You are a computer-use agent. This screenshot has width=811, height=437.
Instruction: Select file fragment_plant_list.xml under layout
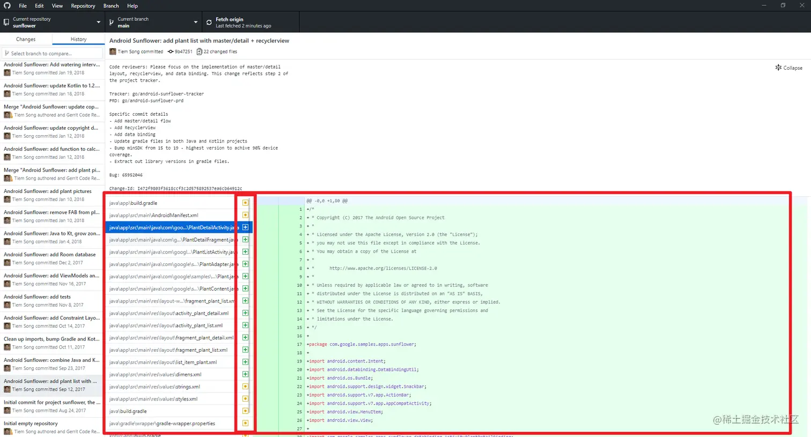pyautogui.click(x=179, y=350)
